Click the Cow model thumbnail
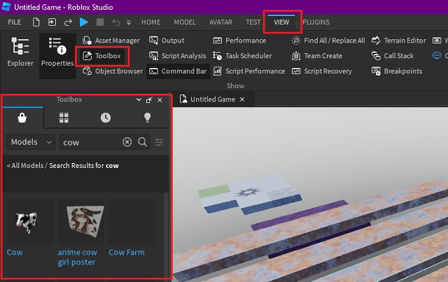The width and height of the screenshot is (448, 282). [29, 222]
